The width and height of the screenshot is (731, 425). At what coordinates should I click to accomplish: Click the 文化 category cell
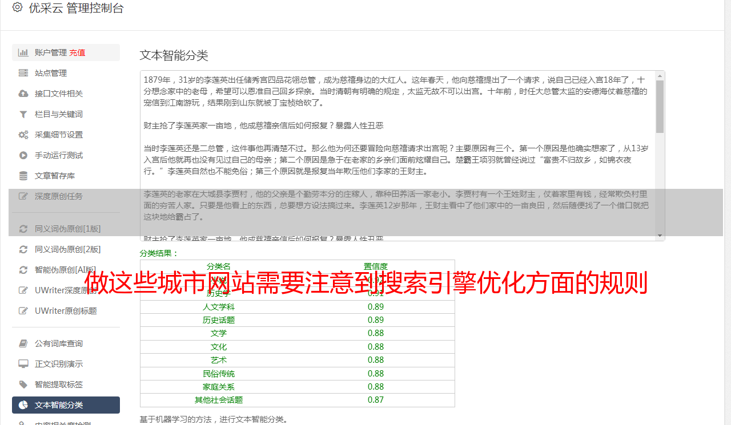pos(219,347)
